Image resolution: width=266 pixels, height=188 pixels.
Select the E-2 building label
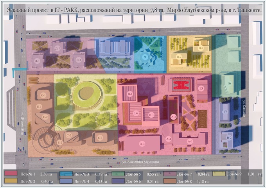coord(60,143)
